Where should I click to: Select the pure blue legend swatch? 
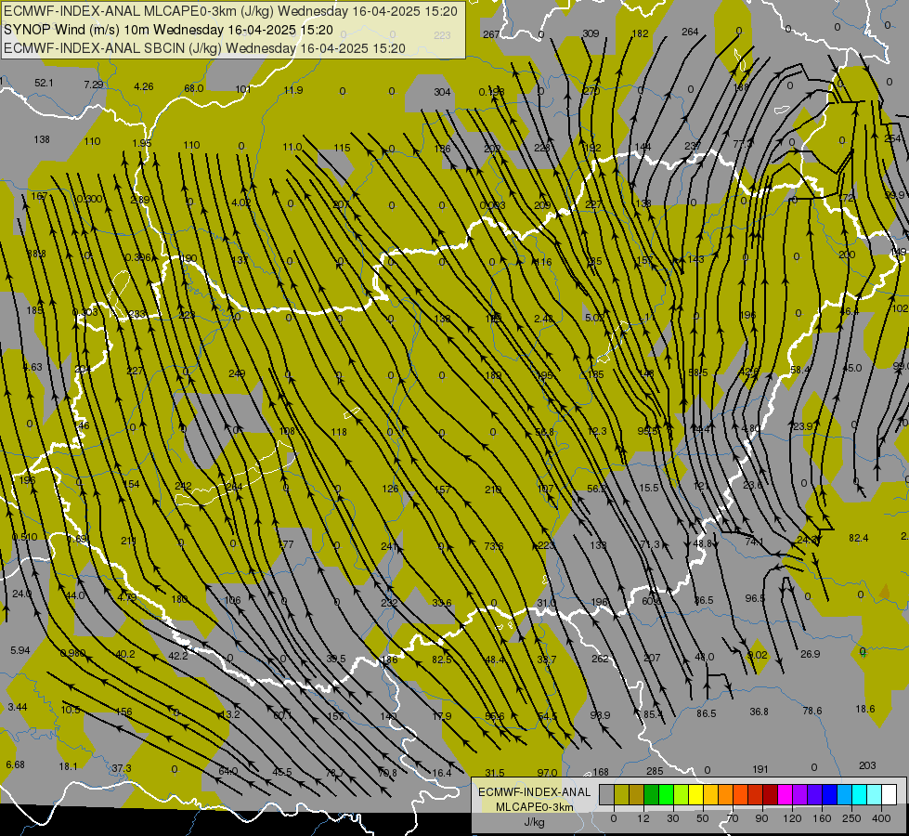click(x=829, y=794)
